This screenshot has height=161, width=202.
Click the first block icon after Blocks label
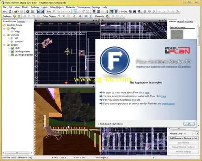tap(130, 11)
